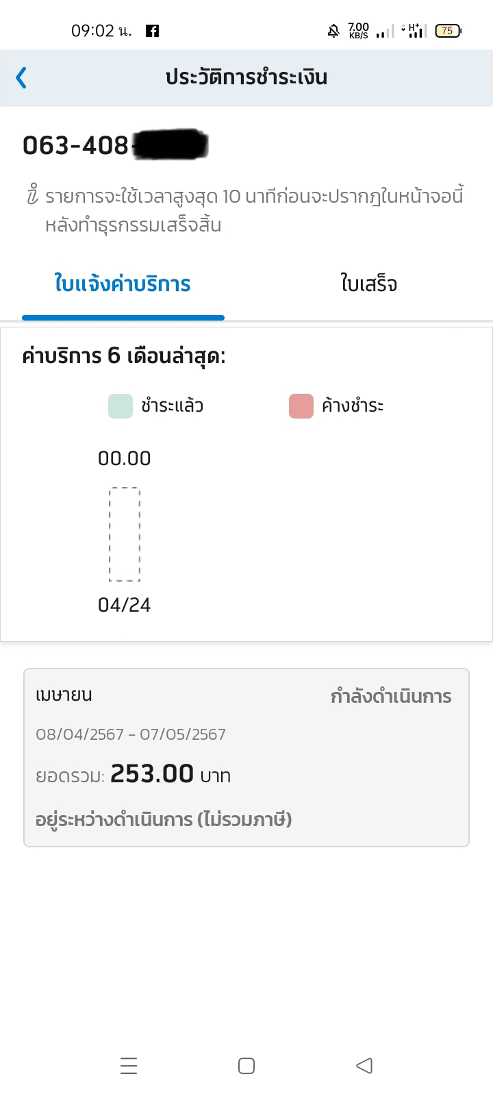Tap the Facebook notification icon
Screen dimensions: 493x1096
(153, 31)
